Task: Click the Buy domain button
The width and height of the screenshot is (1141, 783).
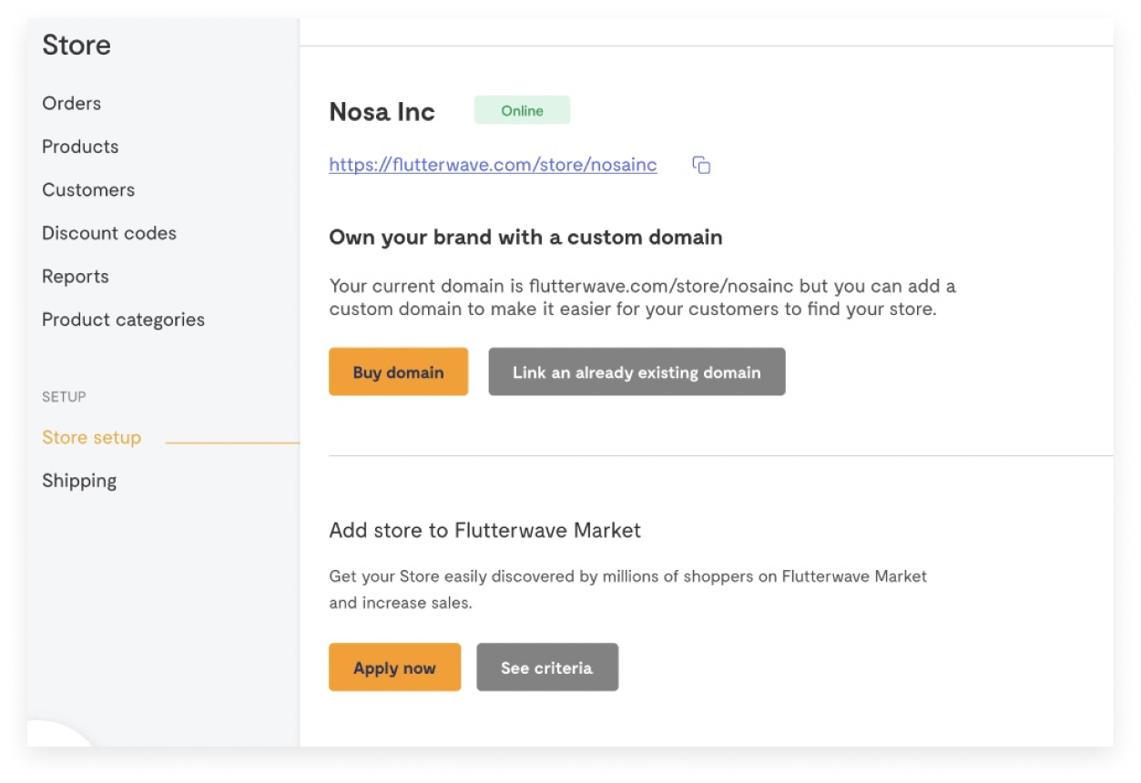Action: 398,371
